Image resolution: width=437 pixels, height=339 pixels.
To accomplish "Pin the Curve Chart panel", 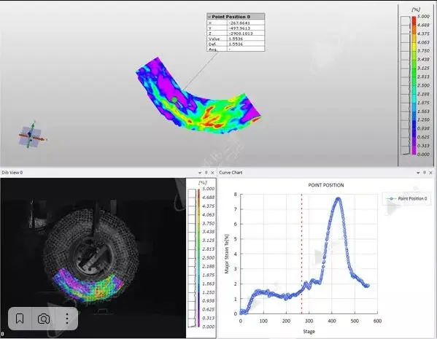I will [x=425, y=173].
